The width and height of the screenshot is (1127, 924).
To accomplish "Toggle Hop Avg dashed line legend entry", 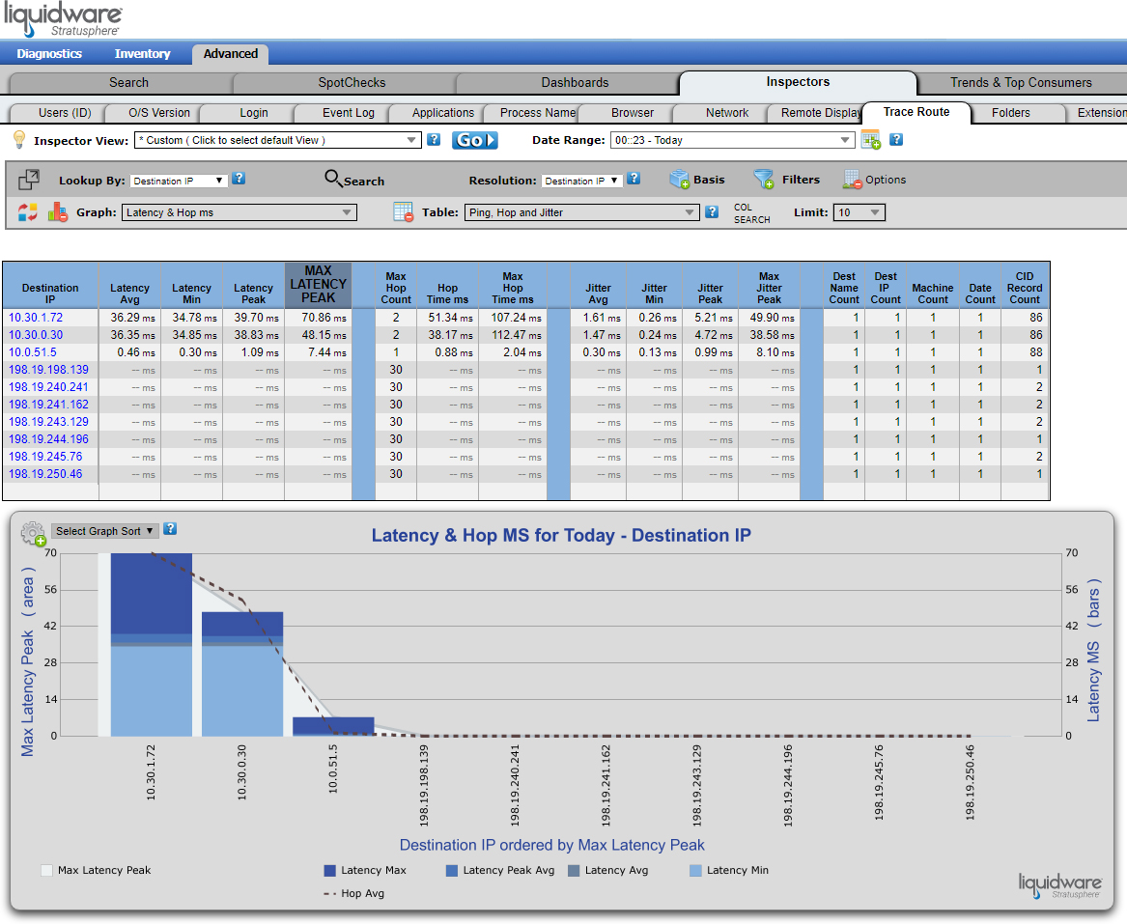I will (x=353, y=894).
